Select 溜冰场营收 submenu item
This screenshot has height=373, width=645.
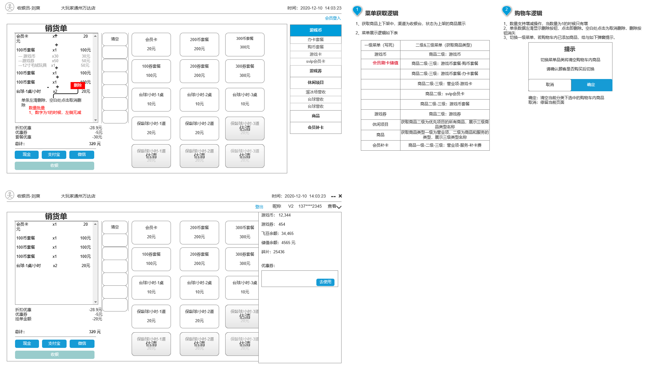pyautogui.click(x=315, y=92)
